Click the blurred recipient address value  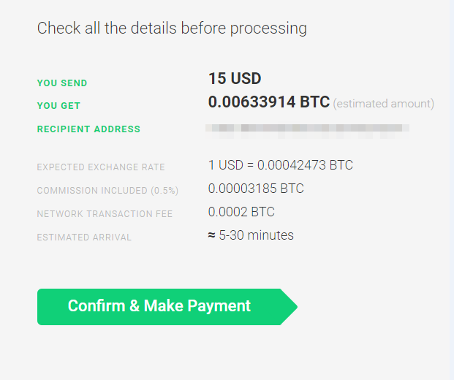[307, 129]
